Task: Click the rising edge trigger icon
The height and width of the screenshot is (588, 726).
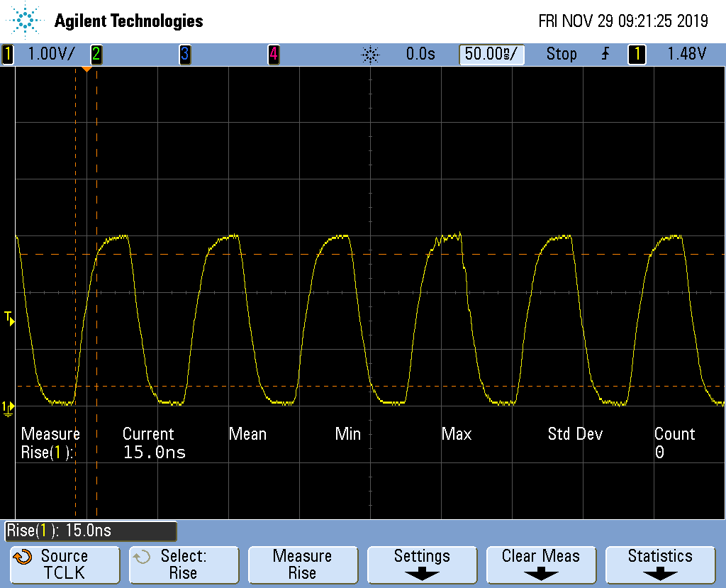Action: point(605,54)
